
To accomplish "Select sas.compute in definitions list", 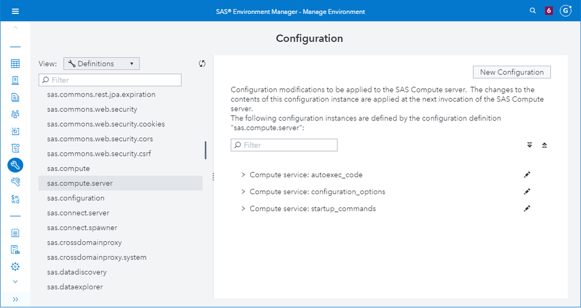I will pos(69,169).
